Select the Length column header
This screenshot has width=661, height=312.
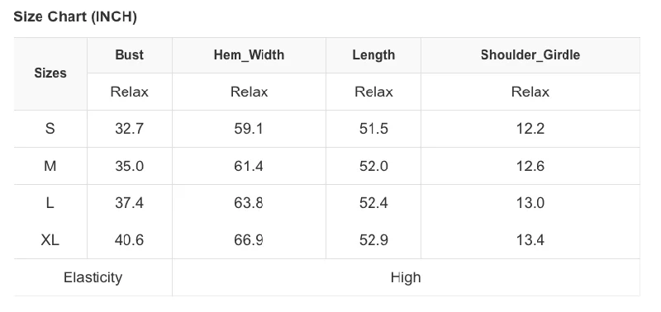(373, 55)
